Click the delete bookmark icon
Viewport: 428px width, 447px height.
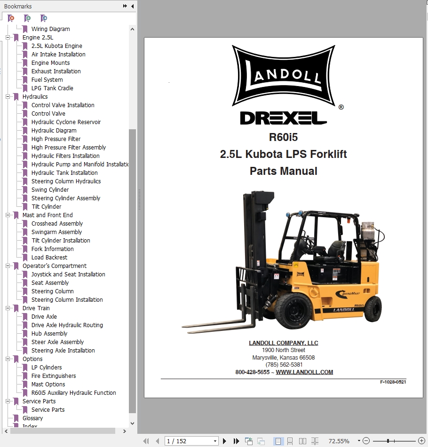(11, 18)
